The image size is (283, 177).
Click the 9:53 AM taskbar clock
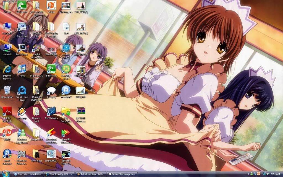coord(276,174)
